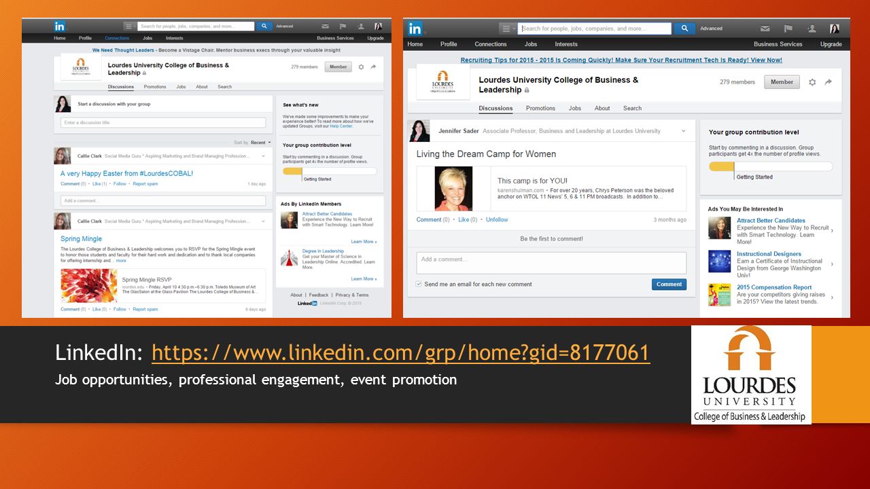Click the LinkedIn logo in the left screenshot
Screen dimensions: 870x489
(x=60, y=26)
